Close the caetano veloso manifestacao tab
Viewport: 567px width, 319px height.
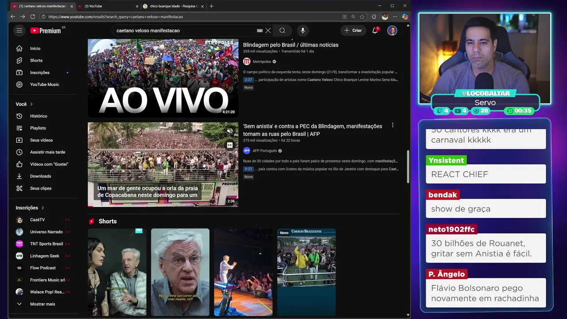71,6
